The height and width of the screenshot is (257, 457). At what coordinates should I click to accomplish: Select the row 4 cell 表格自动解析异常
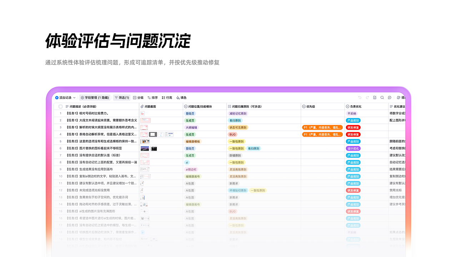(x=102, y=134)
